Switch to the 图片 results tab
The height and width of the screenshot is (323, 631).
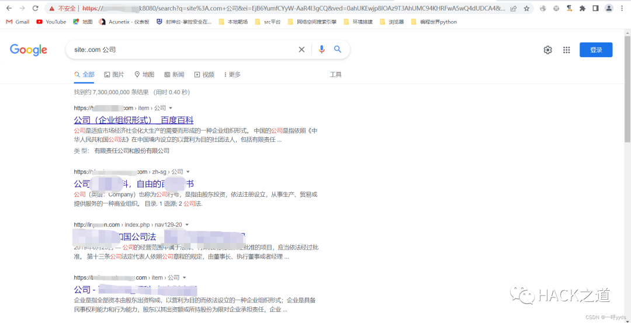114,75
